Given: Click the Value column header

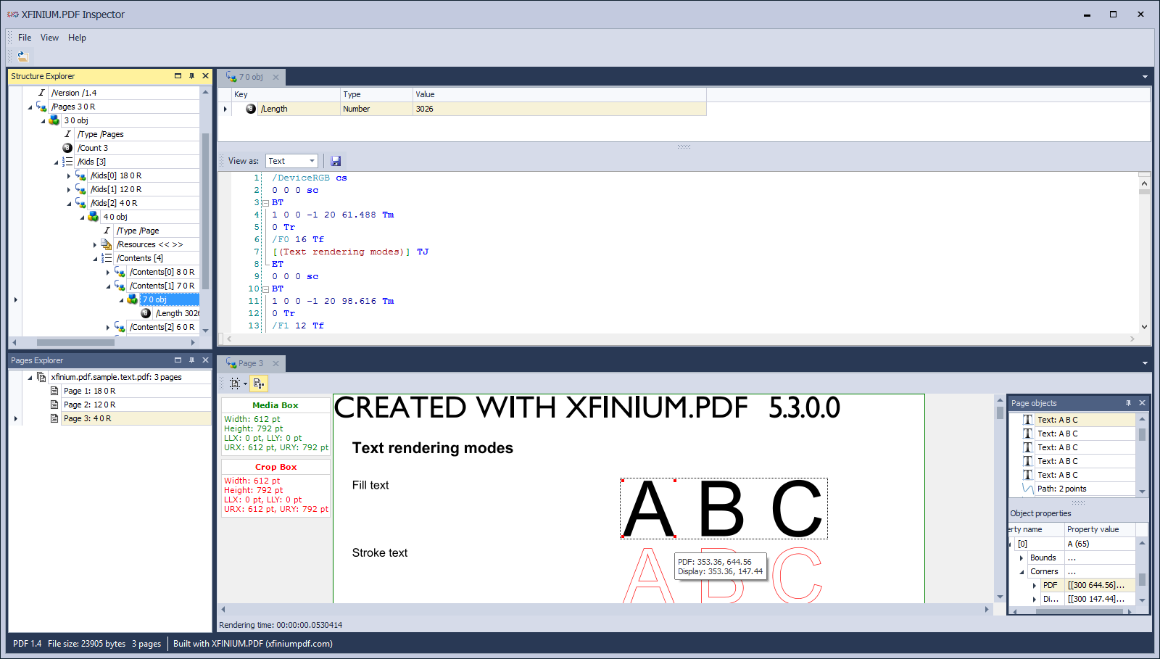Looking at the screenshot, I should tap(560, 94).
